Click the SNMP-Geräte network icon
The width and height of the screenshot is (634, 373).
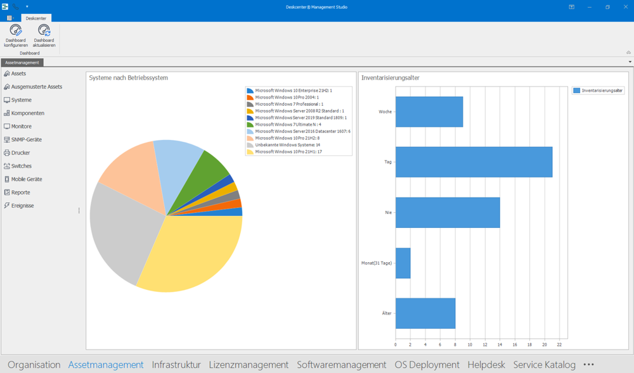pyautogui.click(x=7, y=140)
